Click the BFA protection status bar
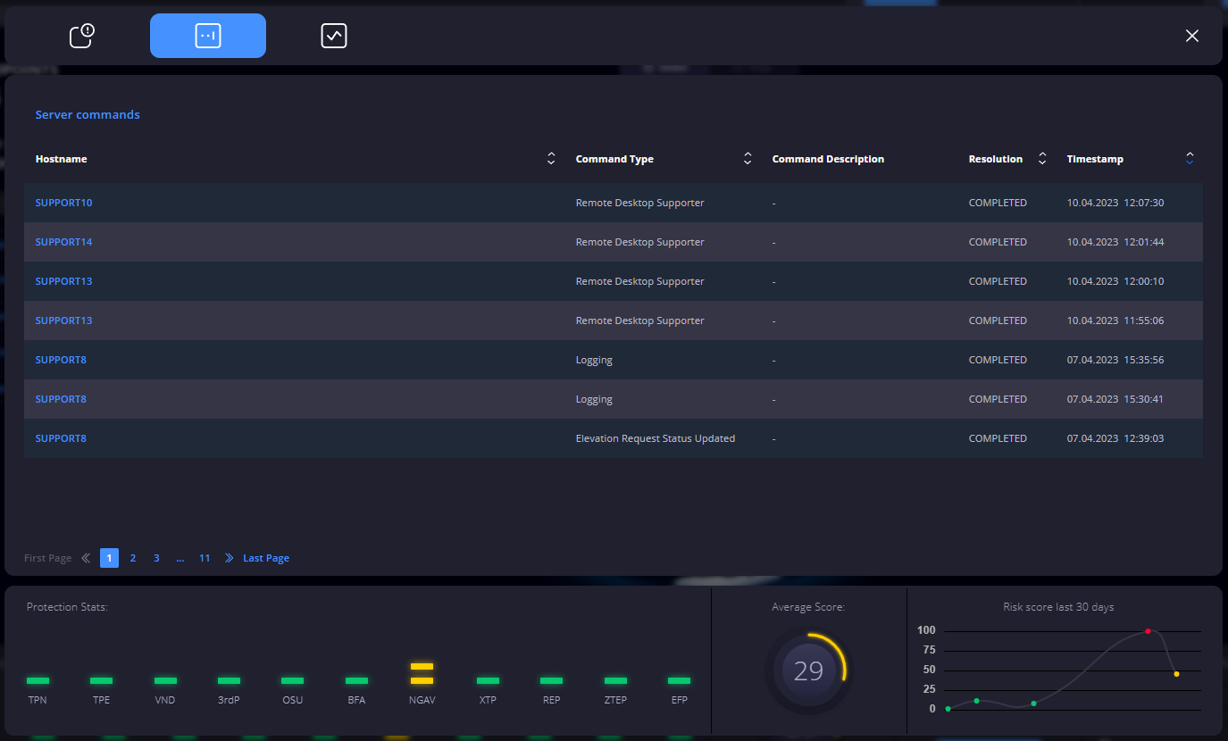Screen dimensions: 1228x741 click(356, 680)
